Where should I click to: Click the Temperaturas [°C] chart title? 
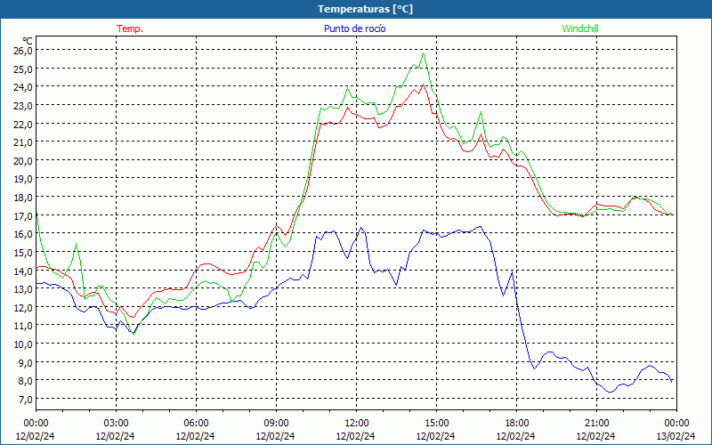[365, 9]
